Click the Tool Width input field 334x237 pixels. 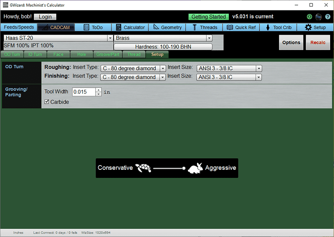tap(84, 92)
